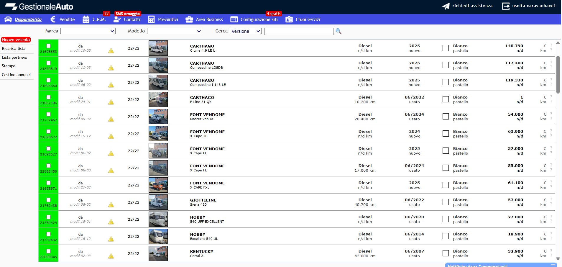Open the Marca dropdown
This screenshot has height=267, width=562.
click(88, 31)
